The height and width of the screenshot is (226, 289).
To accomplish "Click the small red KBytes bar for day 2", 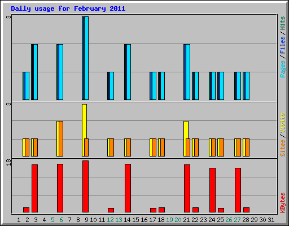I will (x=26, y=210).
